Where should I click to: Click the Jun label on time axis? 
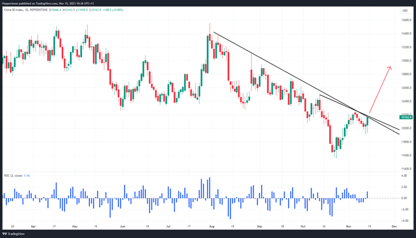123,226
